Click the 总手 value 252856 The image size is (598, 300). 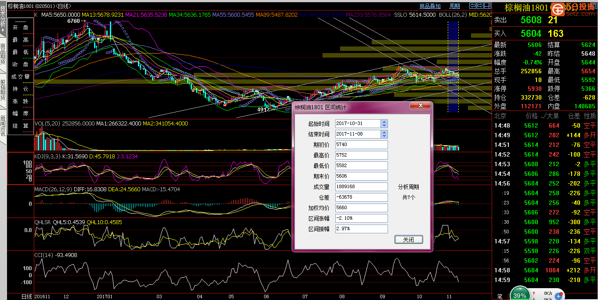pyautogui.click(x=531, y=71)
